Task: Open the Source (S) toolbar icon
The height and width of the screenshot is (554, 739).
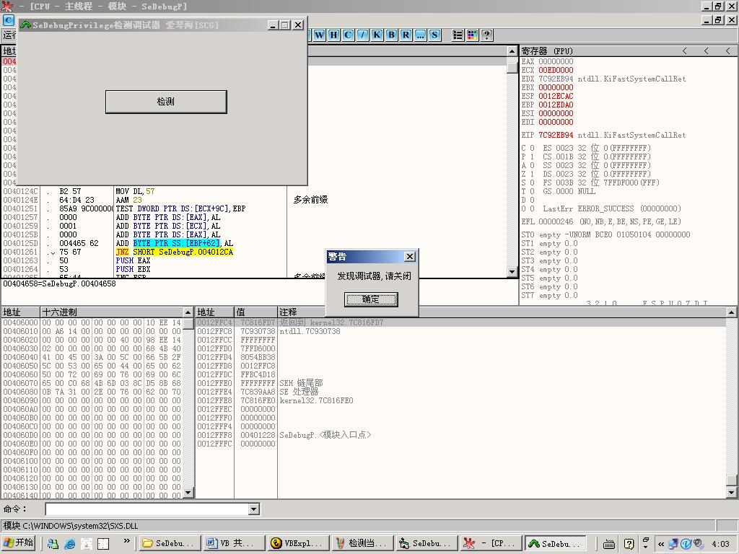Action: point(434,35)
